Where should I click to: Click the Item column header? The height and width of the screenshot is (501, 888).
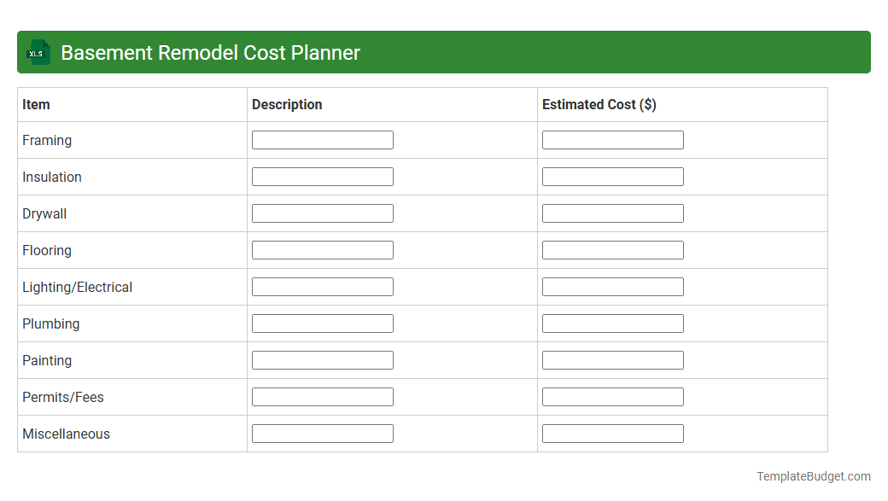pyautogui.click(x=36, y=104)
